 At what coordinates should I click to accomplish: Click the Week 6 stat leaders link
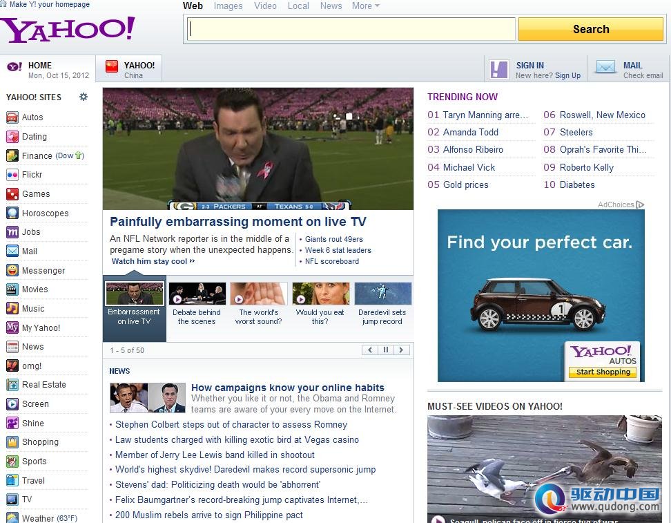[338, 250]
